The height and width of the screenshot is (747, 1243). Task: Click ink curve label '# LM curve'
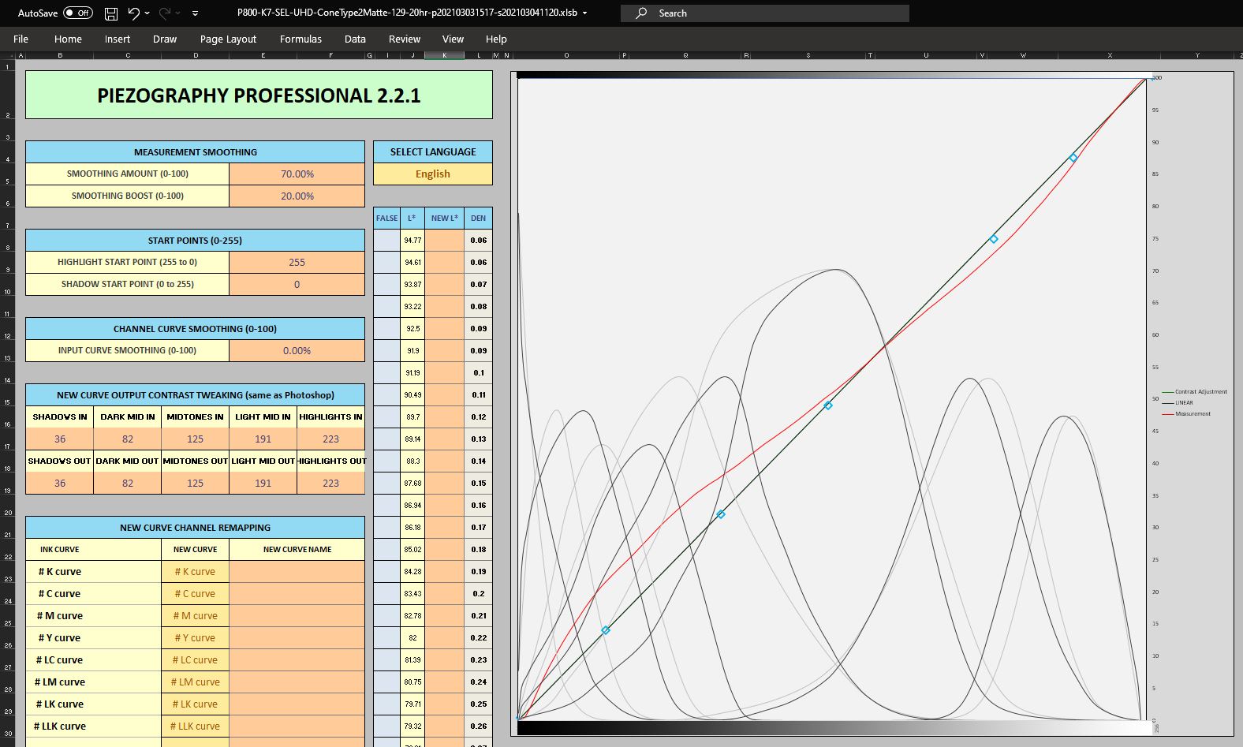60,682
